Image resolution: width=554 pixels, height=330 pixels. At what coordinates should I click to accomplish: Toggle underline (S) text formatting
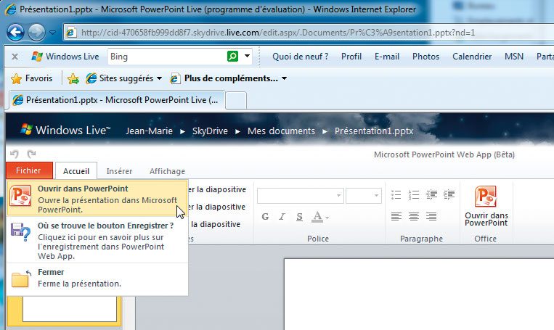click(x=298, y=217)
